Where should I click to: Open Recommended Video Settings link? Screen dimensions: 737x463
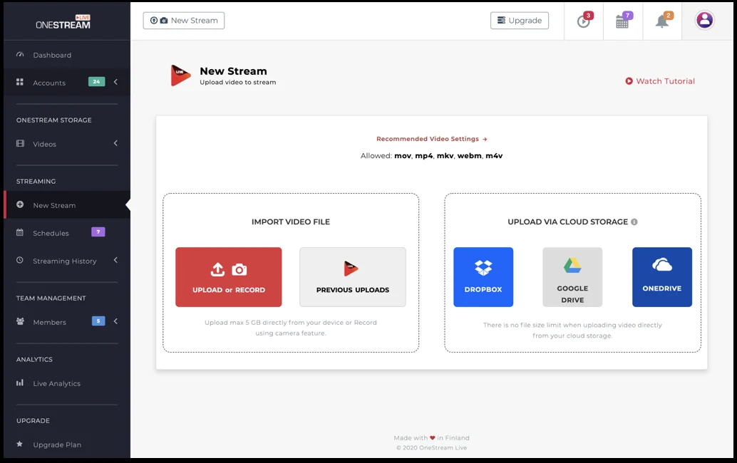(x=431, y=139)
